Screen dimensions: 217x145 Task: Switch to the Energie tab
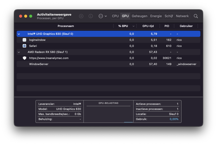coord(156,16)
